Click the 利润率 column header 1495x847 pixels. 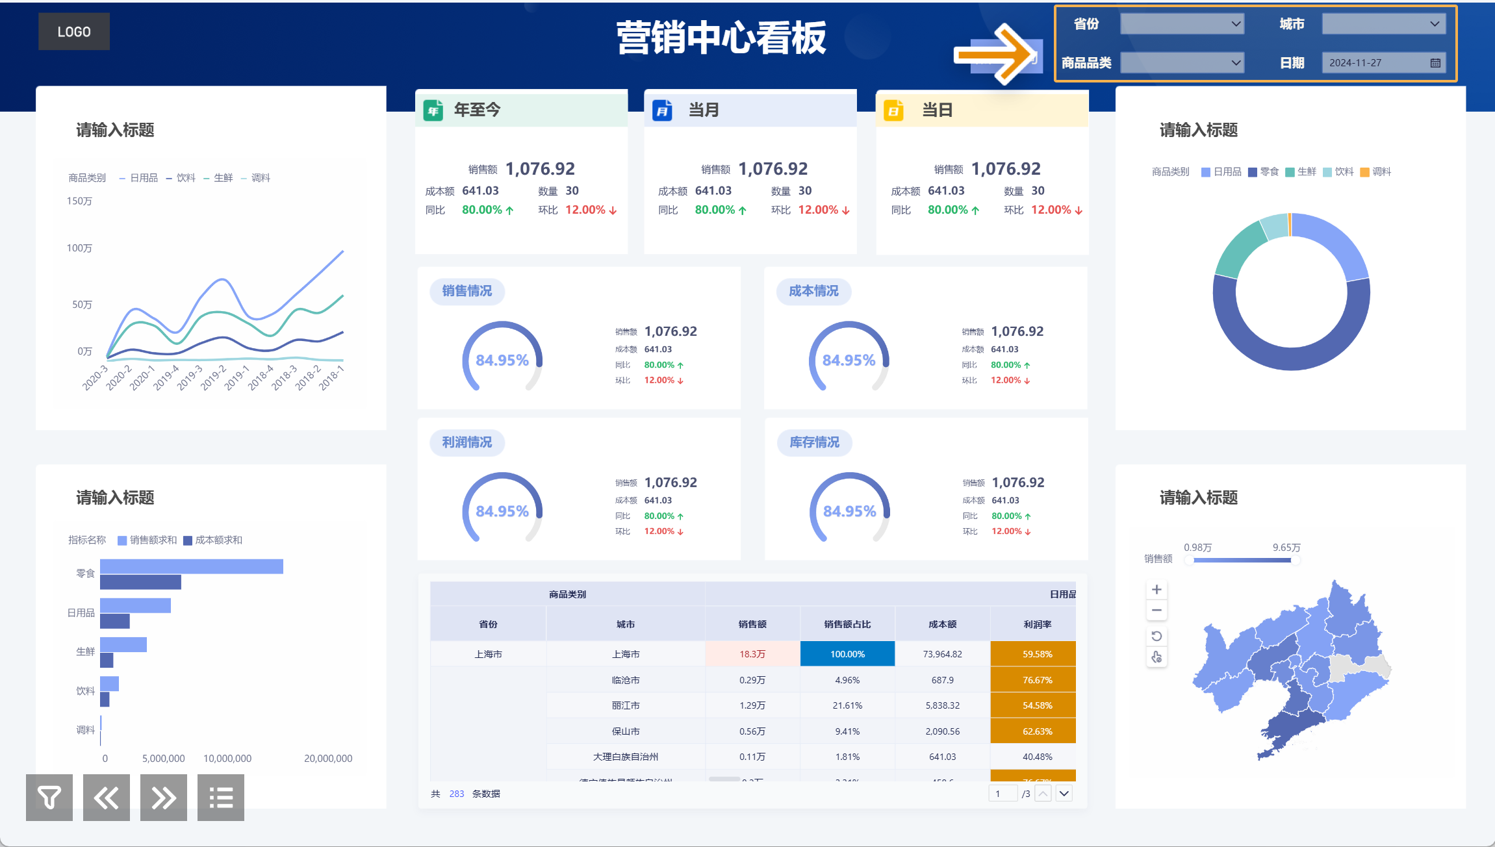(x=1037, y=624)
